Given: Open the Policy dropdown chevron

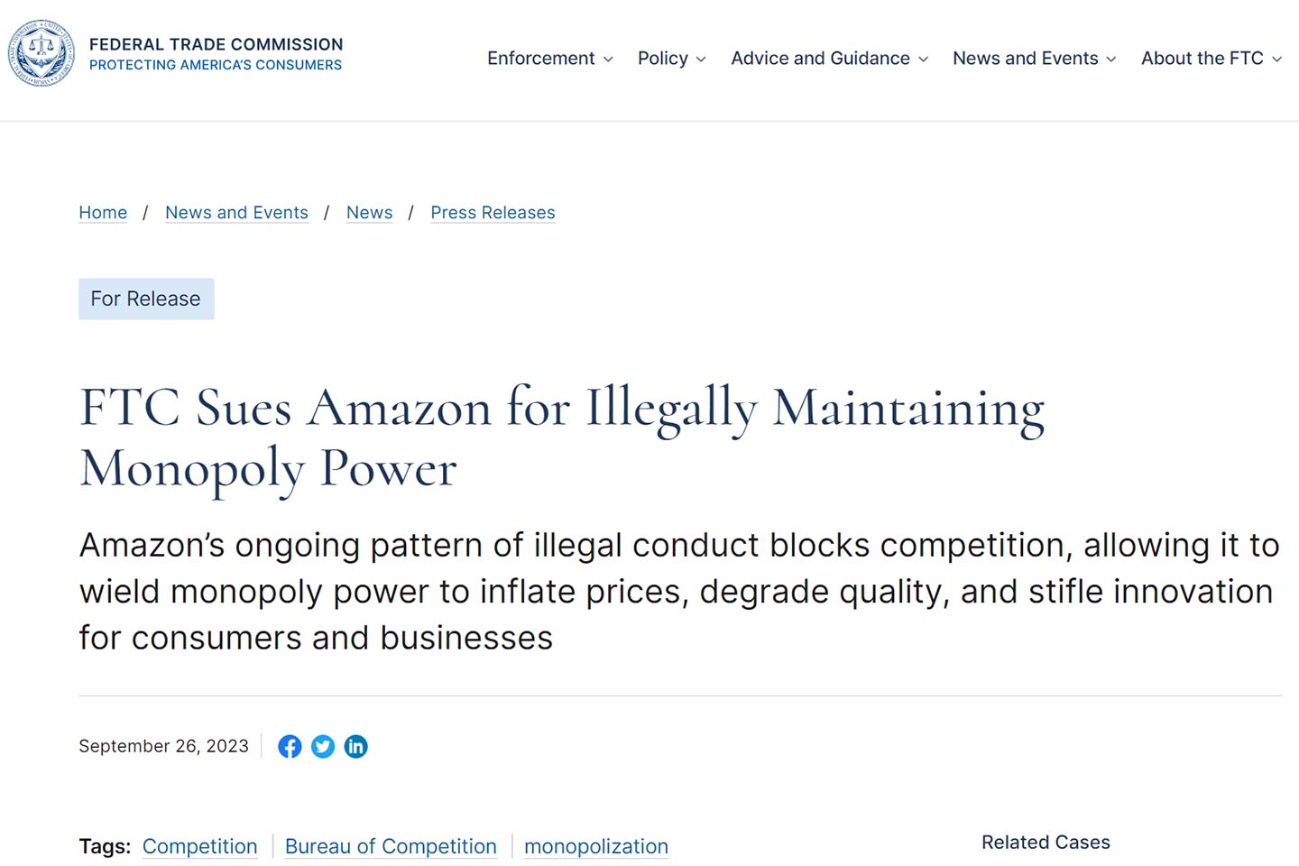Looking at the screenshot, I should tap(701, 60).
